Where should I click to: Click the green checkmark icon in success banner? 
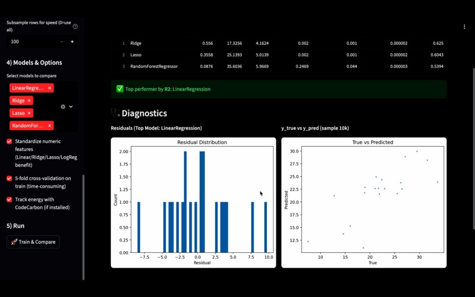pos(120,89)
